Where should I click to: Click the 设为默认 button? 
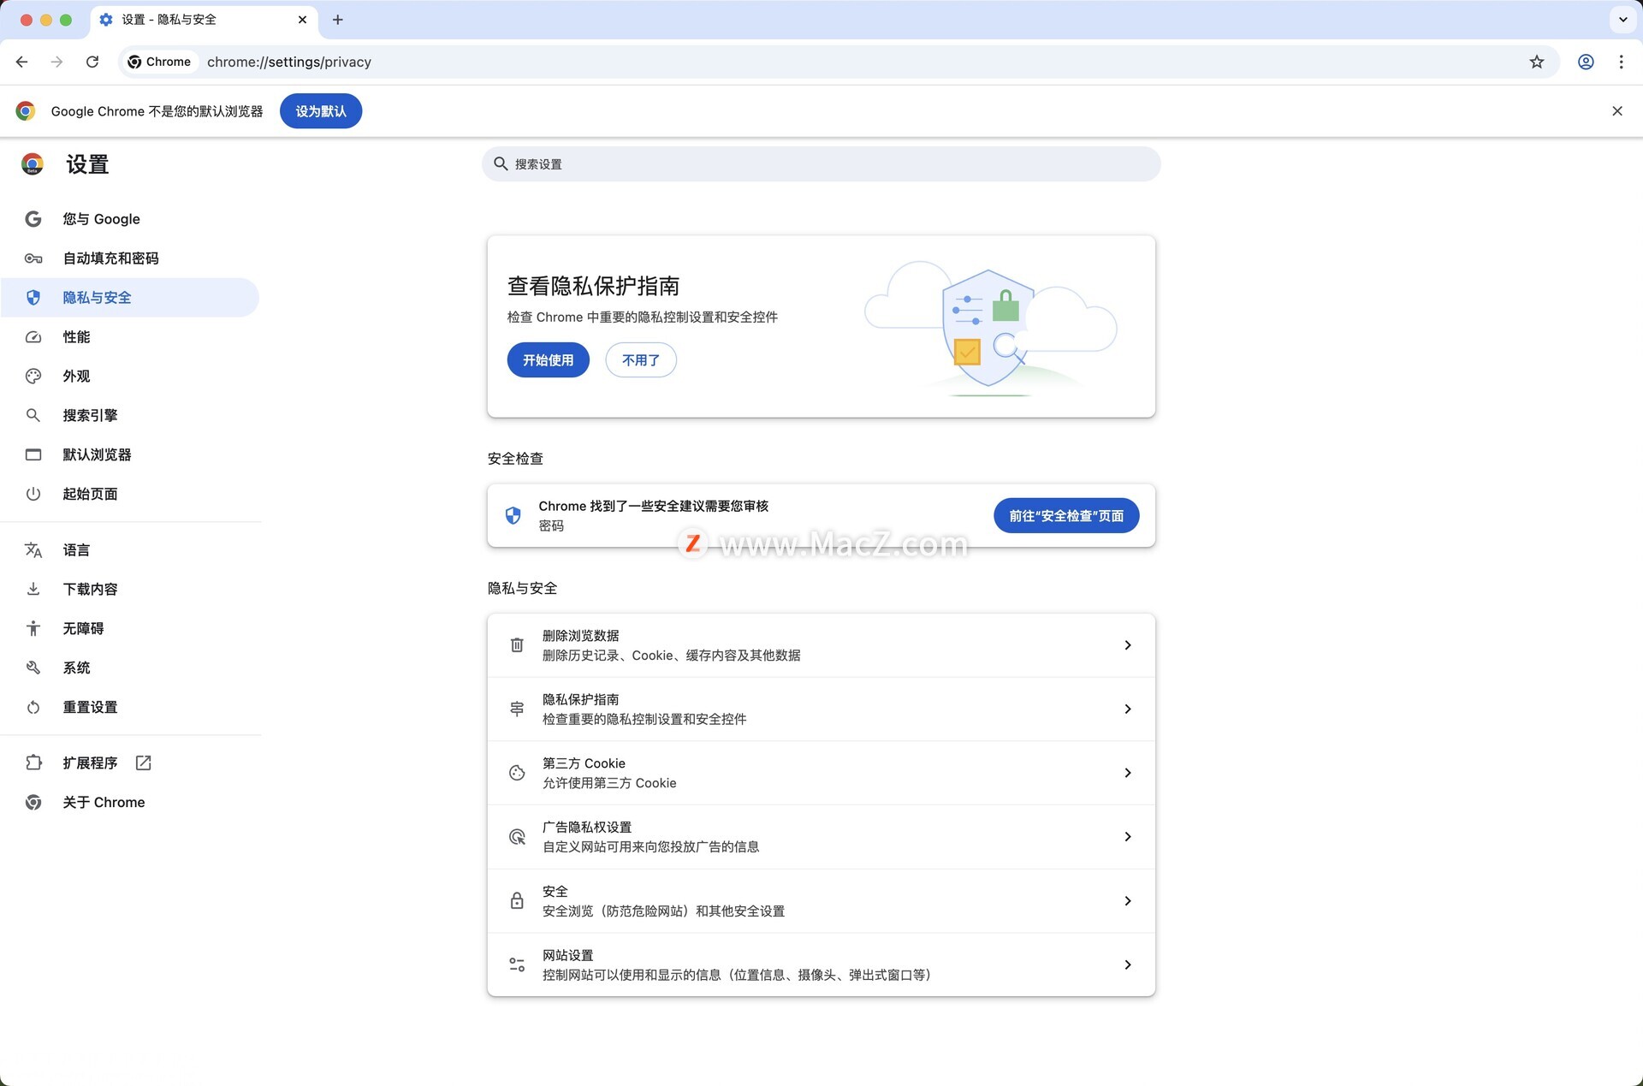(x=321, y=111)
